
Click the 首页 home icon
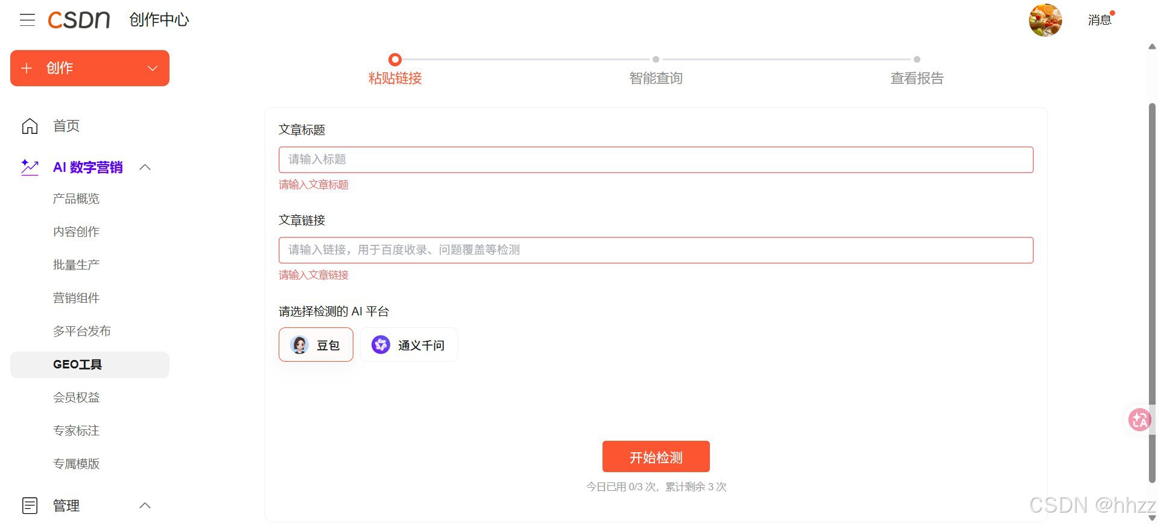pyautogui.click(x=30, y=126)
